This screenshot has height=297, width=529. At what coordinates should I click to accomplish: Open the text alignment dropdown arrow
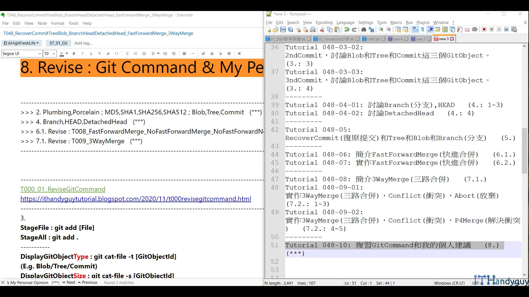pyautogui.click(x=158, y=54)
